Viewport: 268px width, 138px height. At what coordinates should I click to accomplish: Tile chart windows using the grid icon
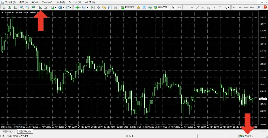(33, 8)
